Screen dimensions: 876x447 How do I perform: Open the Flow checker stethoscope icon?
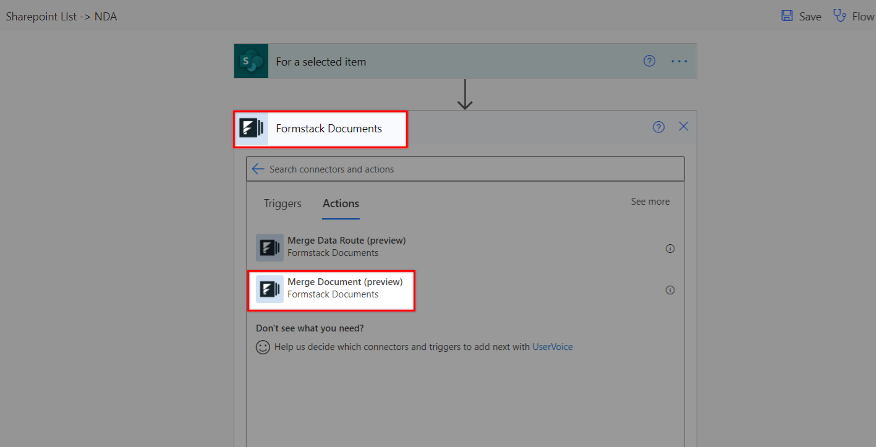[840, 16]
